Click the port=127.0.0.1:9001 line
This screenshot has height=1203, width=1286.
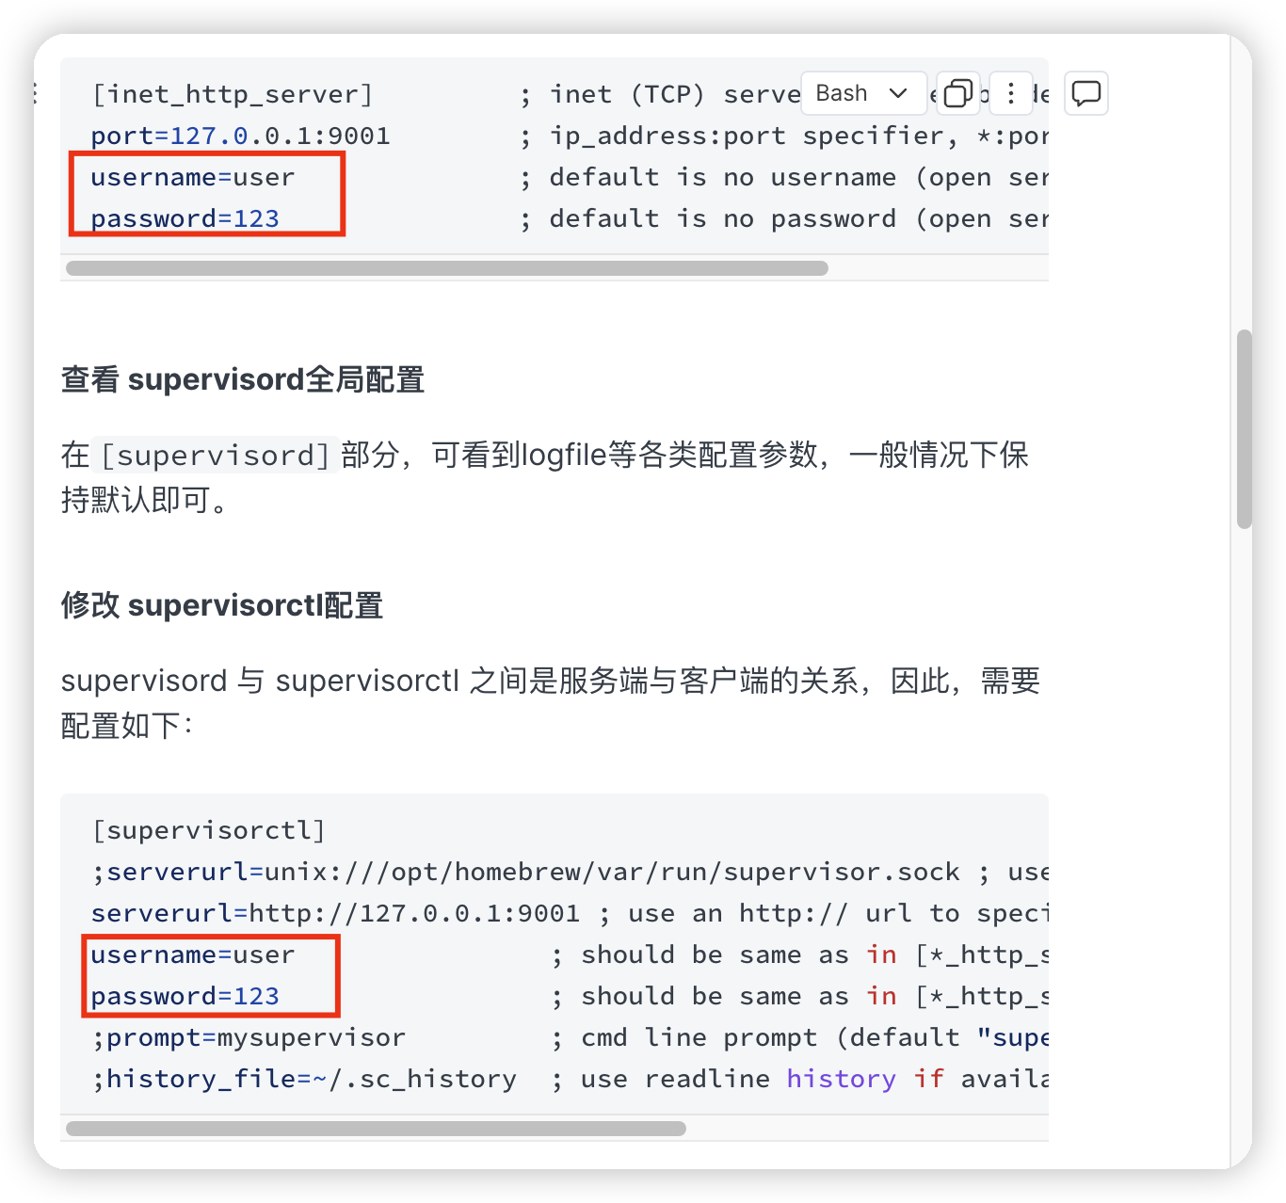(240, 136)
